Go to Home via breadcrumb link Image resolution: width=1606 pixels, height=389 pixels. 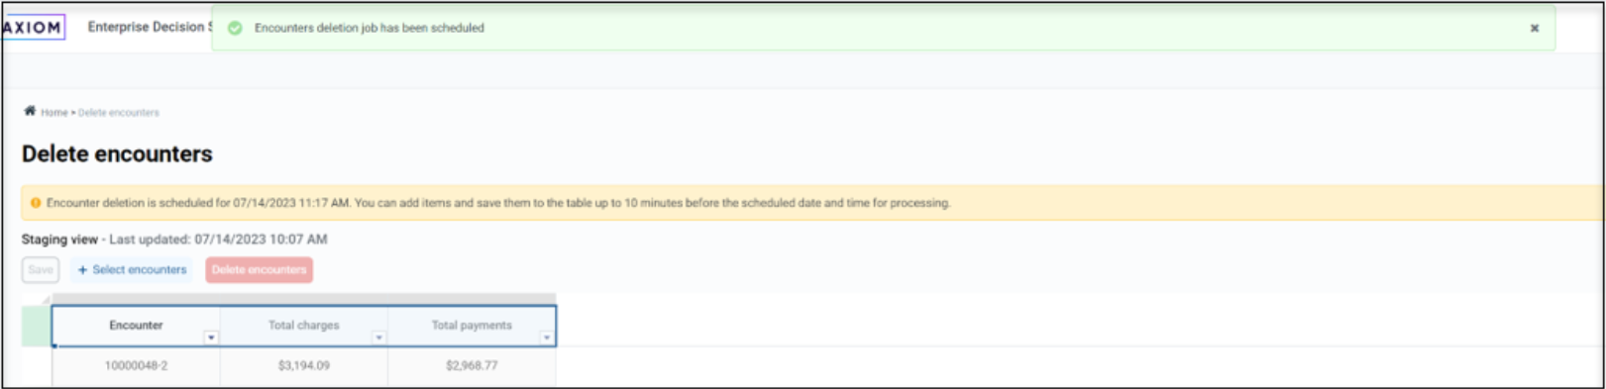pos(54,113)
